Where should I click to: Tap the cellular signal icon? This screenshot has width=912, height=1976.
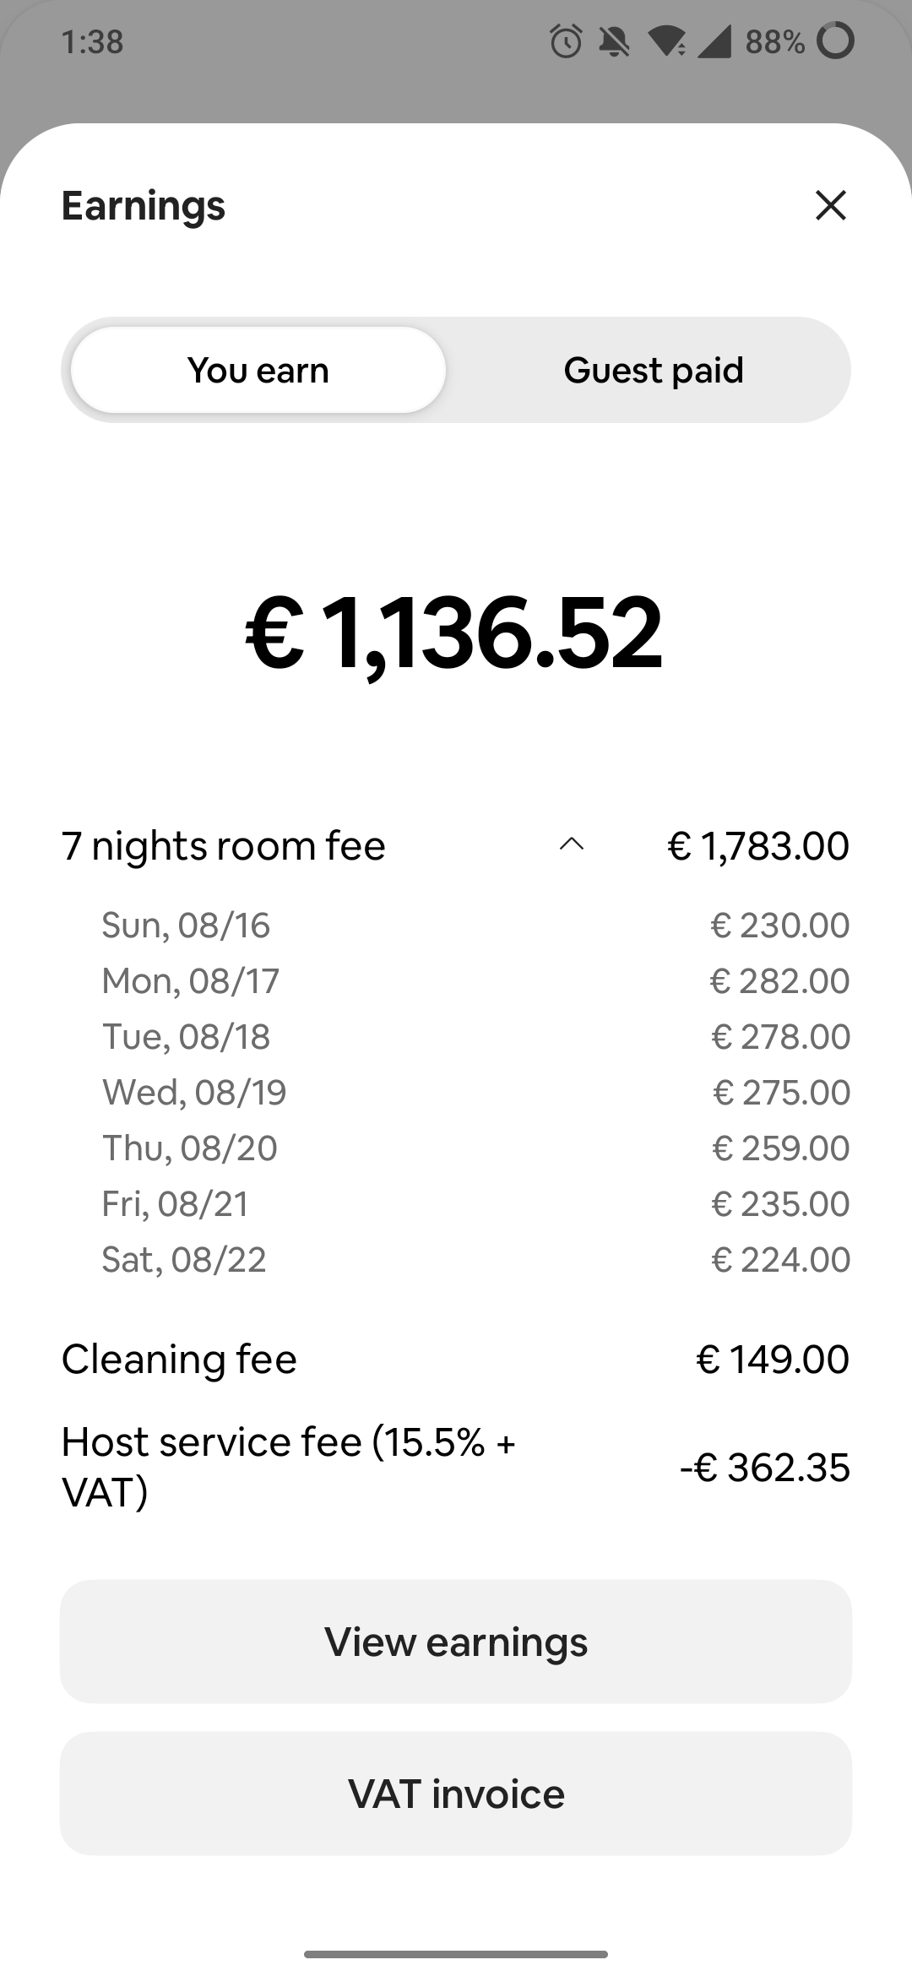tap(714, 41)
